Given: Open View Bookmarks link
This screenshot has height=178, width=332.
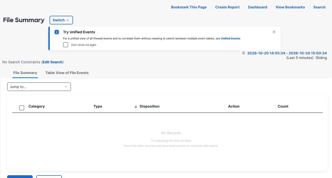Looking at the screenshot, I should (x=290, y=7).
